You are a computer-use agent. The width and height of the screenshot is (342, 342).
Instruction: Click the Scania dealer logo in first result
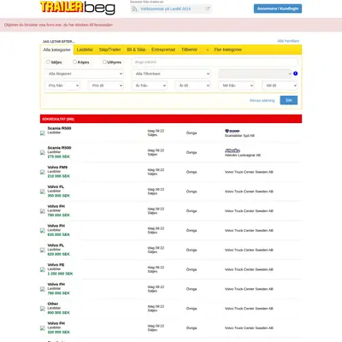[x=232, y=131]
